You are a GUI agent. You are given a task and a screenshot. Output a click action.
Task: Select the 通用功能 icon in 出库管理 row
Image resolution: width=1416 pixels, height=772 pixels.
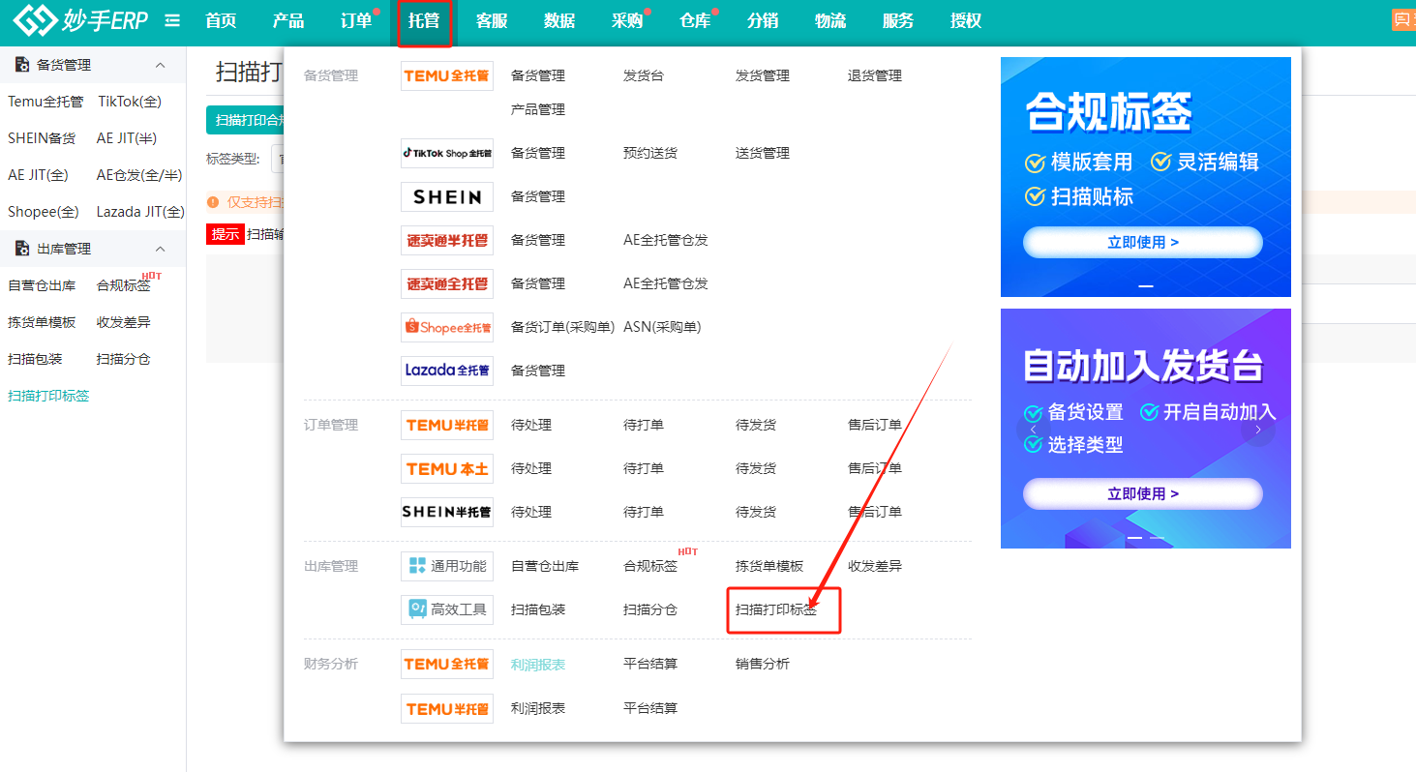tap(446, 566)
